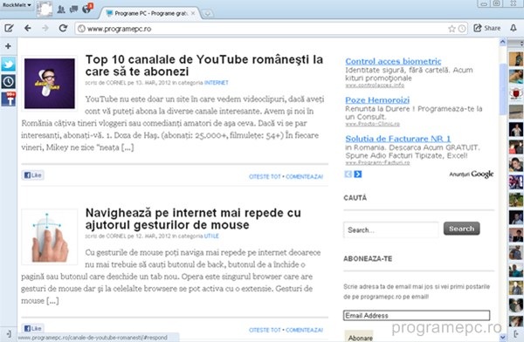Click the Abonare subscribe button
This screenshot has height=342, width=524.
[359, 337]
